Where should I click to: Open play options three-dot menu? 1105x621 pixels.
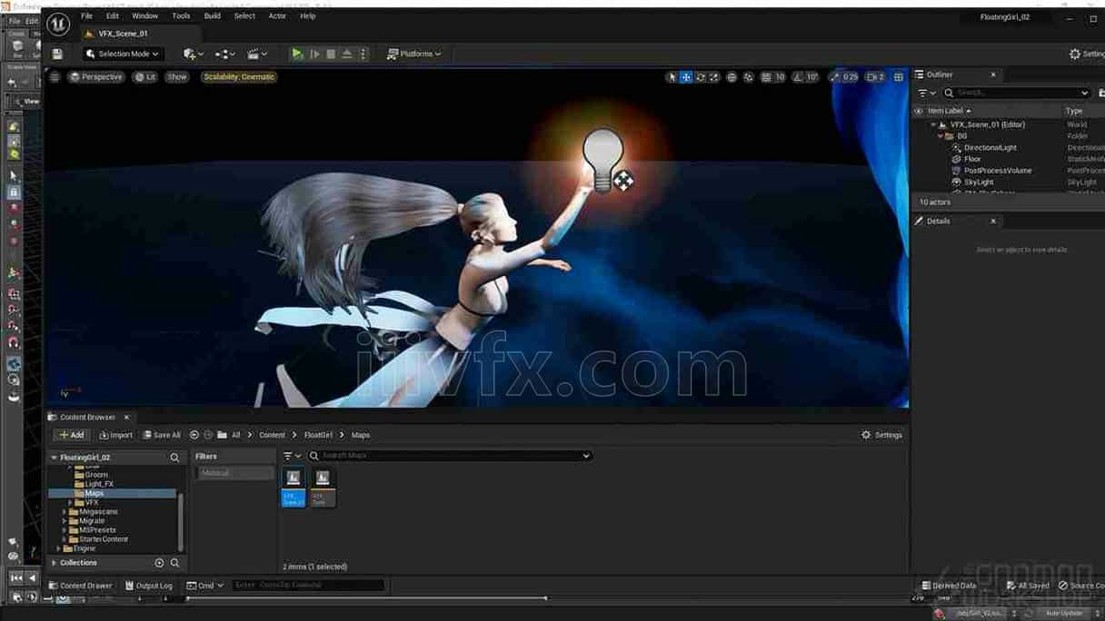click(363, 54)
